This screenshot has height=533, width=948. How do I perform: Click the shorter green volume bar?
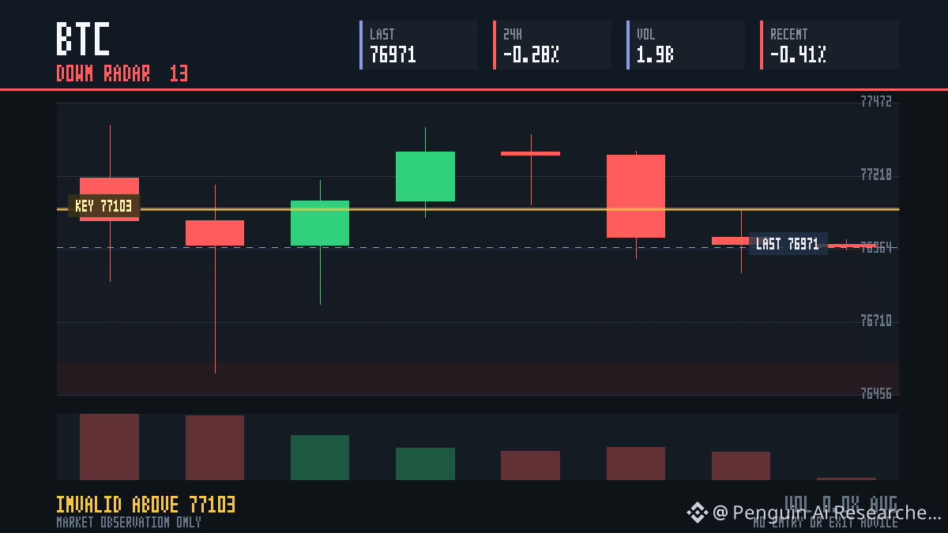(425, 464)
